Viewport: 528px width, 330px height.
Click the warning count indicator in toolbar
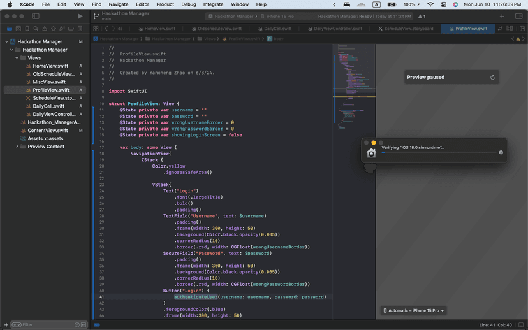click(421, 16)
